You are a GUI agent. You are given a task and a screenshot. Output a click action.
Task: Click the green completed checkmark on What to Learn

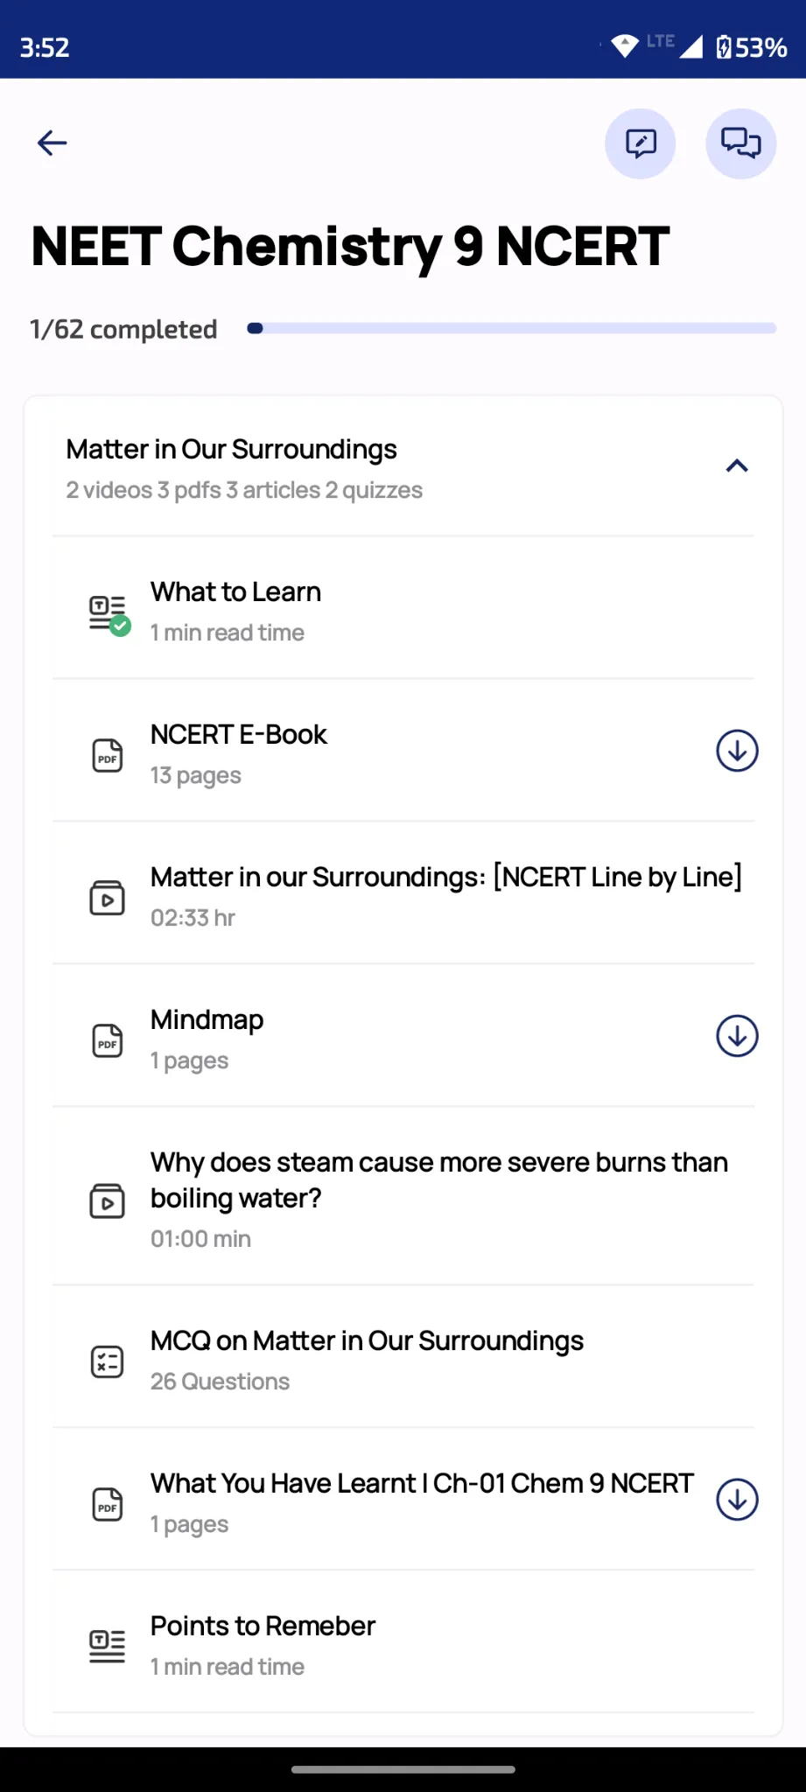click(121, 625)
